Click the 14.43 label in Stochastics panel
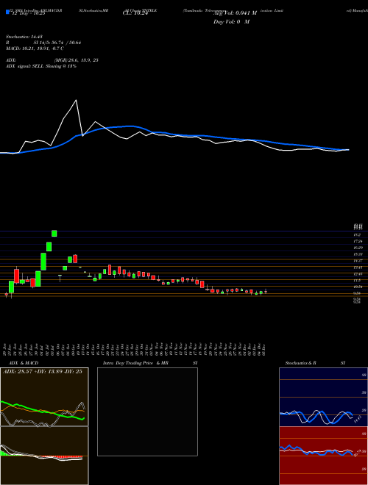 coord(358,420)
